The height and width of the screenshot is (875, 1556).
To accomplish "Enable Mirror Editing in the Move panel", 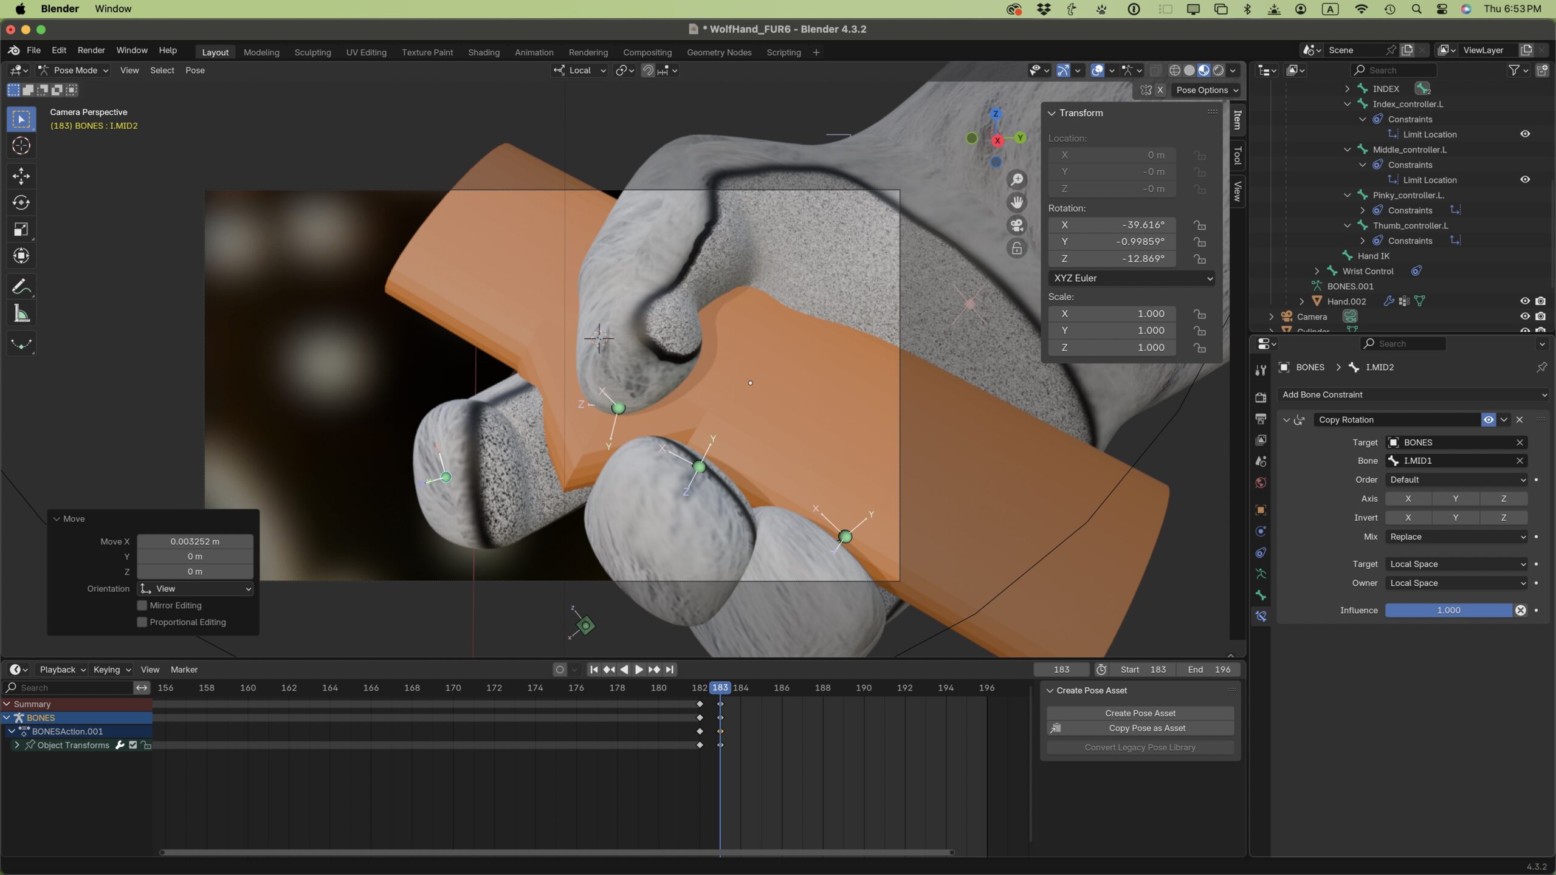I will point(141,605).
